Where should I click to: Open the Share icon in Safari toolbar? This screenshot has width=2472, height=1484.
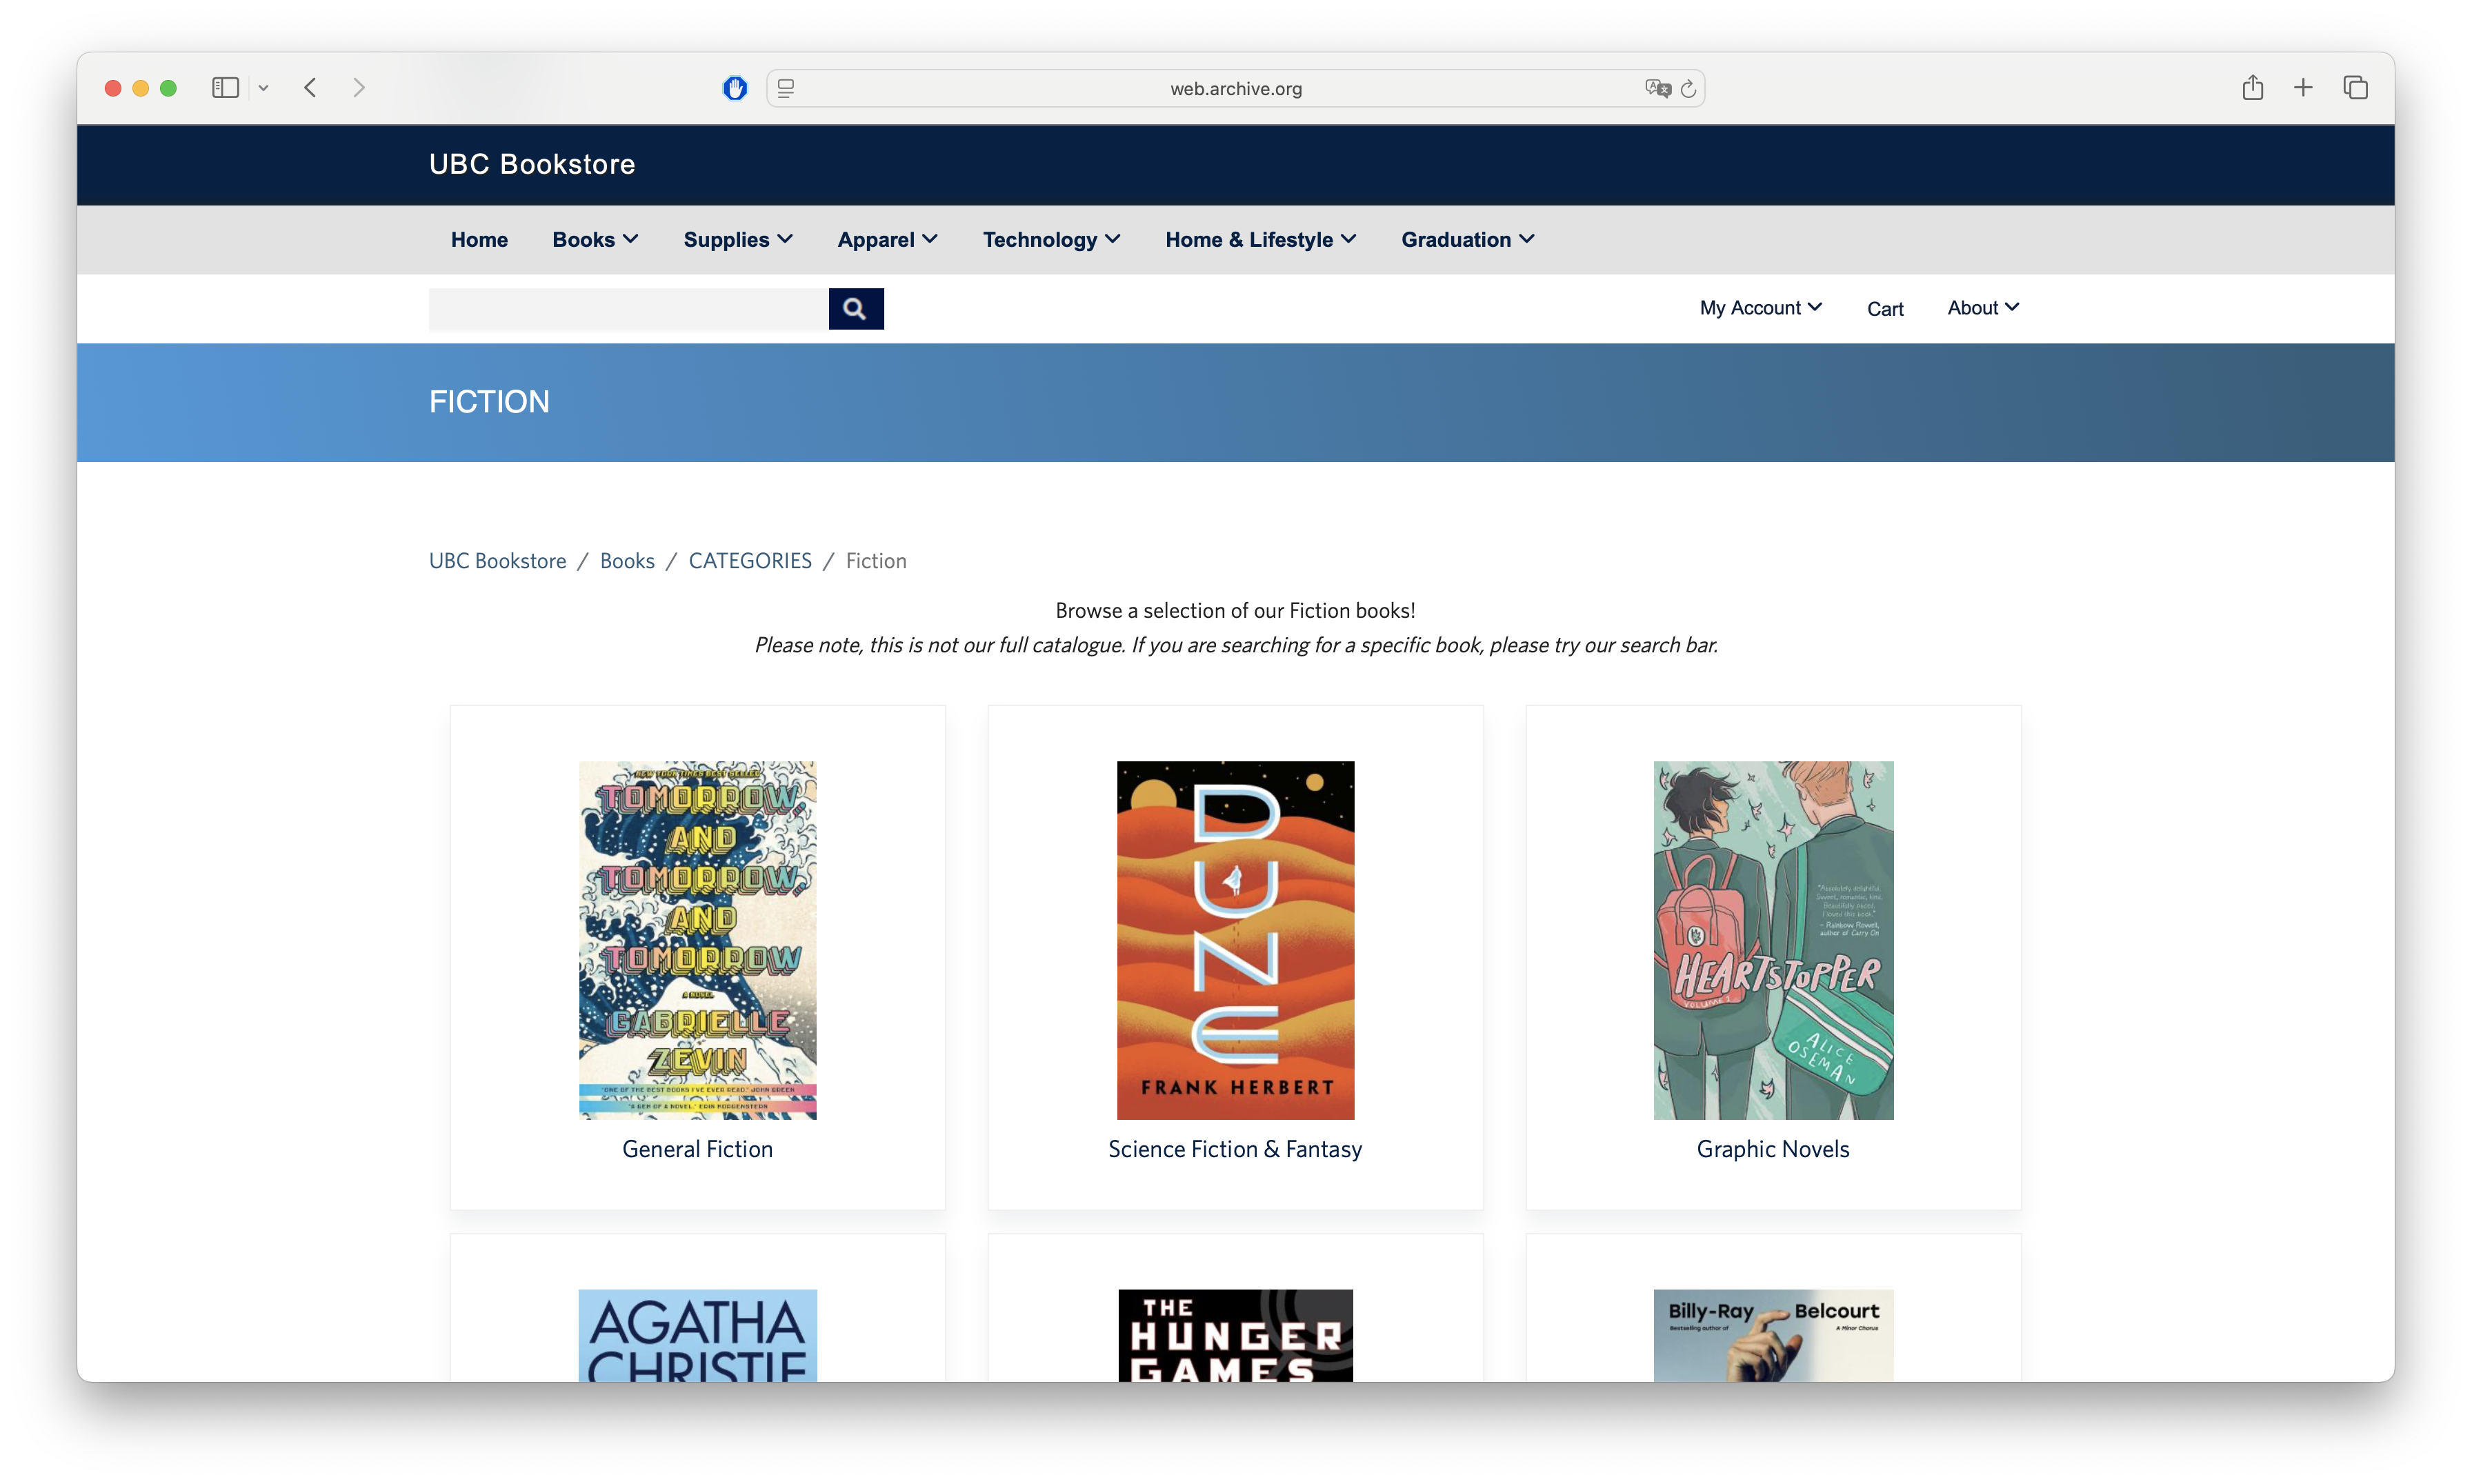(2252, 87)
